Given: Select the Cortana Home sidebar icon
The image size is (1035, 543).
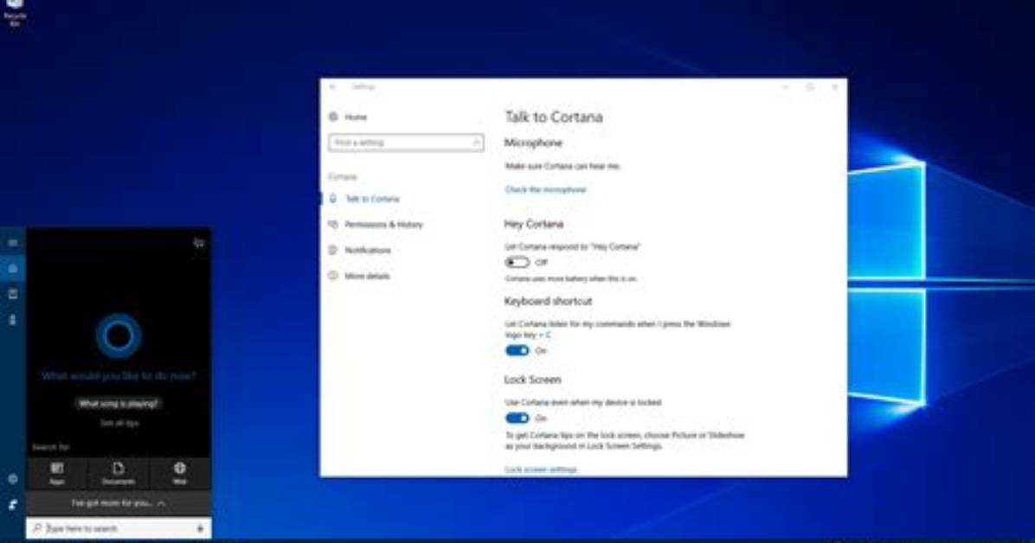Looking at the screenshot, I should [x=12, y=269].
